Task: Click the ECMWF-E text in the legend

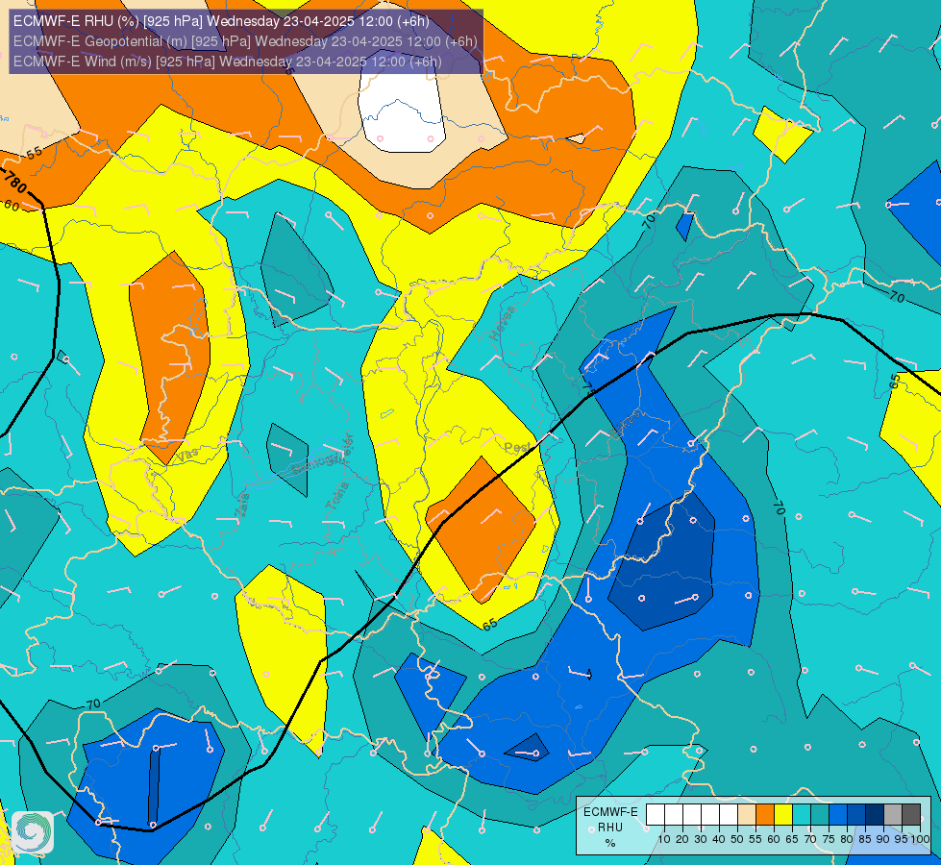Action: 610,812
